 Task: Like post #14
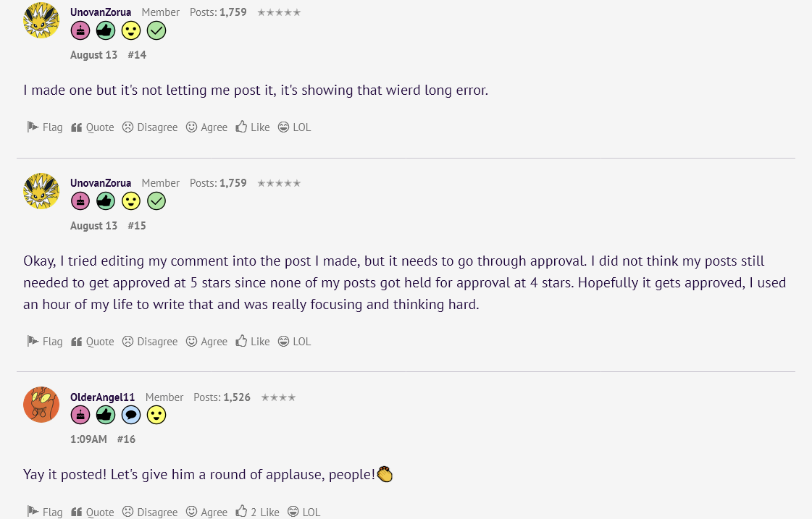tap(253, 127)
